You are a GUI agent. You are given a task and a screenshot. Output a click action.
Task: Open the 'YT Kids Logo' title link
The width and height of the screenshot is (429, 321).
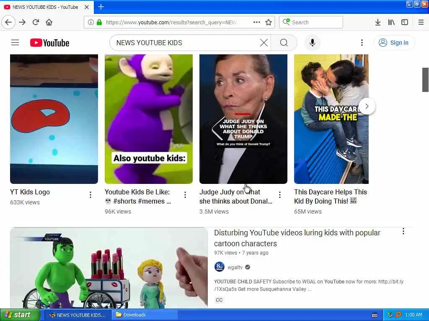pyautogui.click(x=30, y=192)
